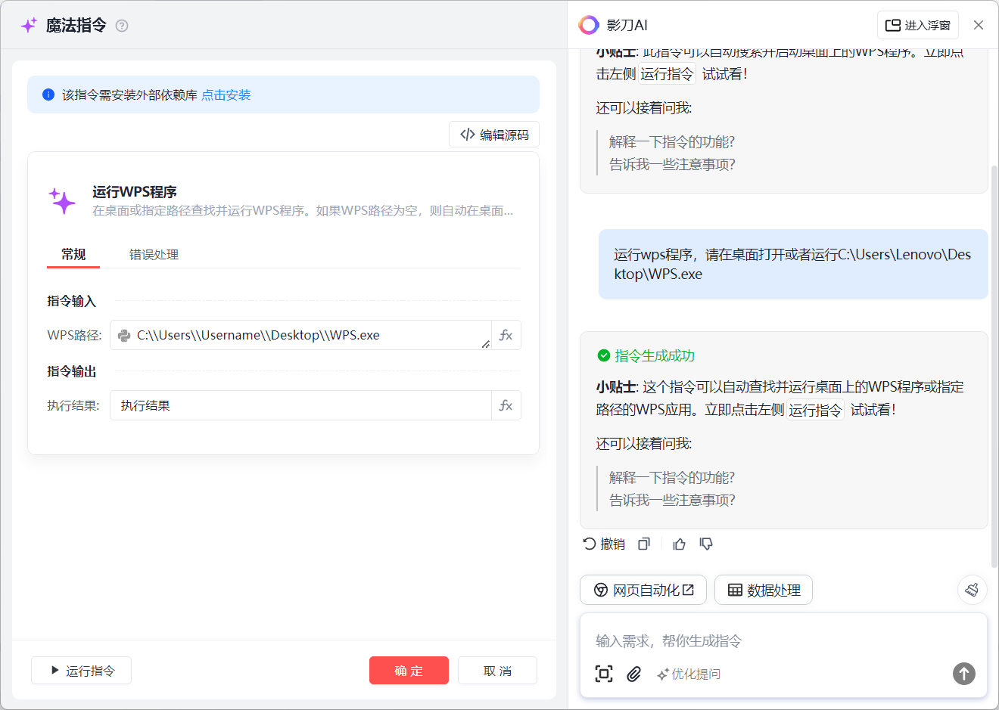Click the user message bubble about WPS.exe

click(793, 264)
